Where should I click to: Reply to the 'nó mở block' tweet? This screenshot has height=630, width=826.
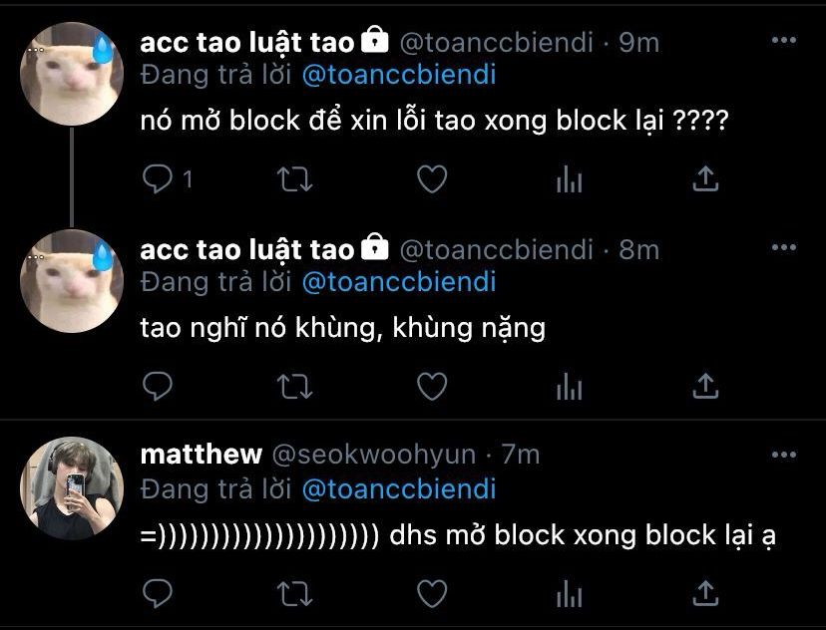pyautogui.click(x=158, y=179)
